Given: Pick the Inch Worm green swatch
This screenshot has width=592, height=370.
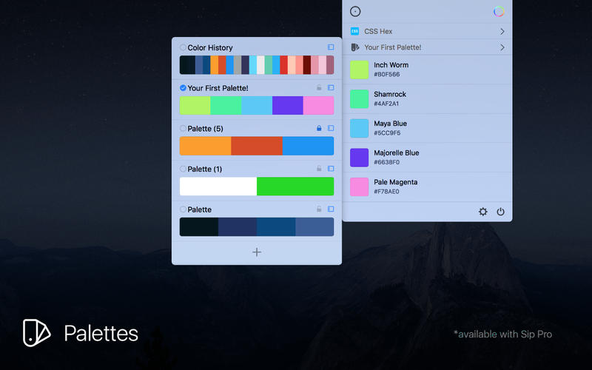Looking at the screenshot, I should pos(359,70).
